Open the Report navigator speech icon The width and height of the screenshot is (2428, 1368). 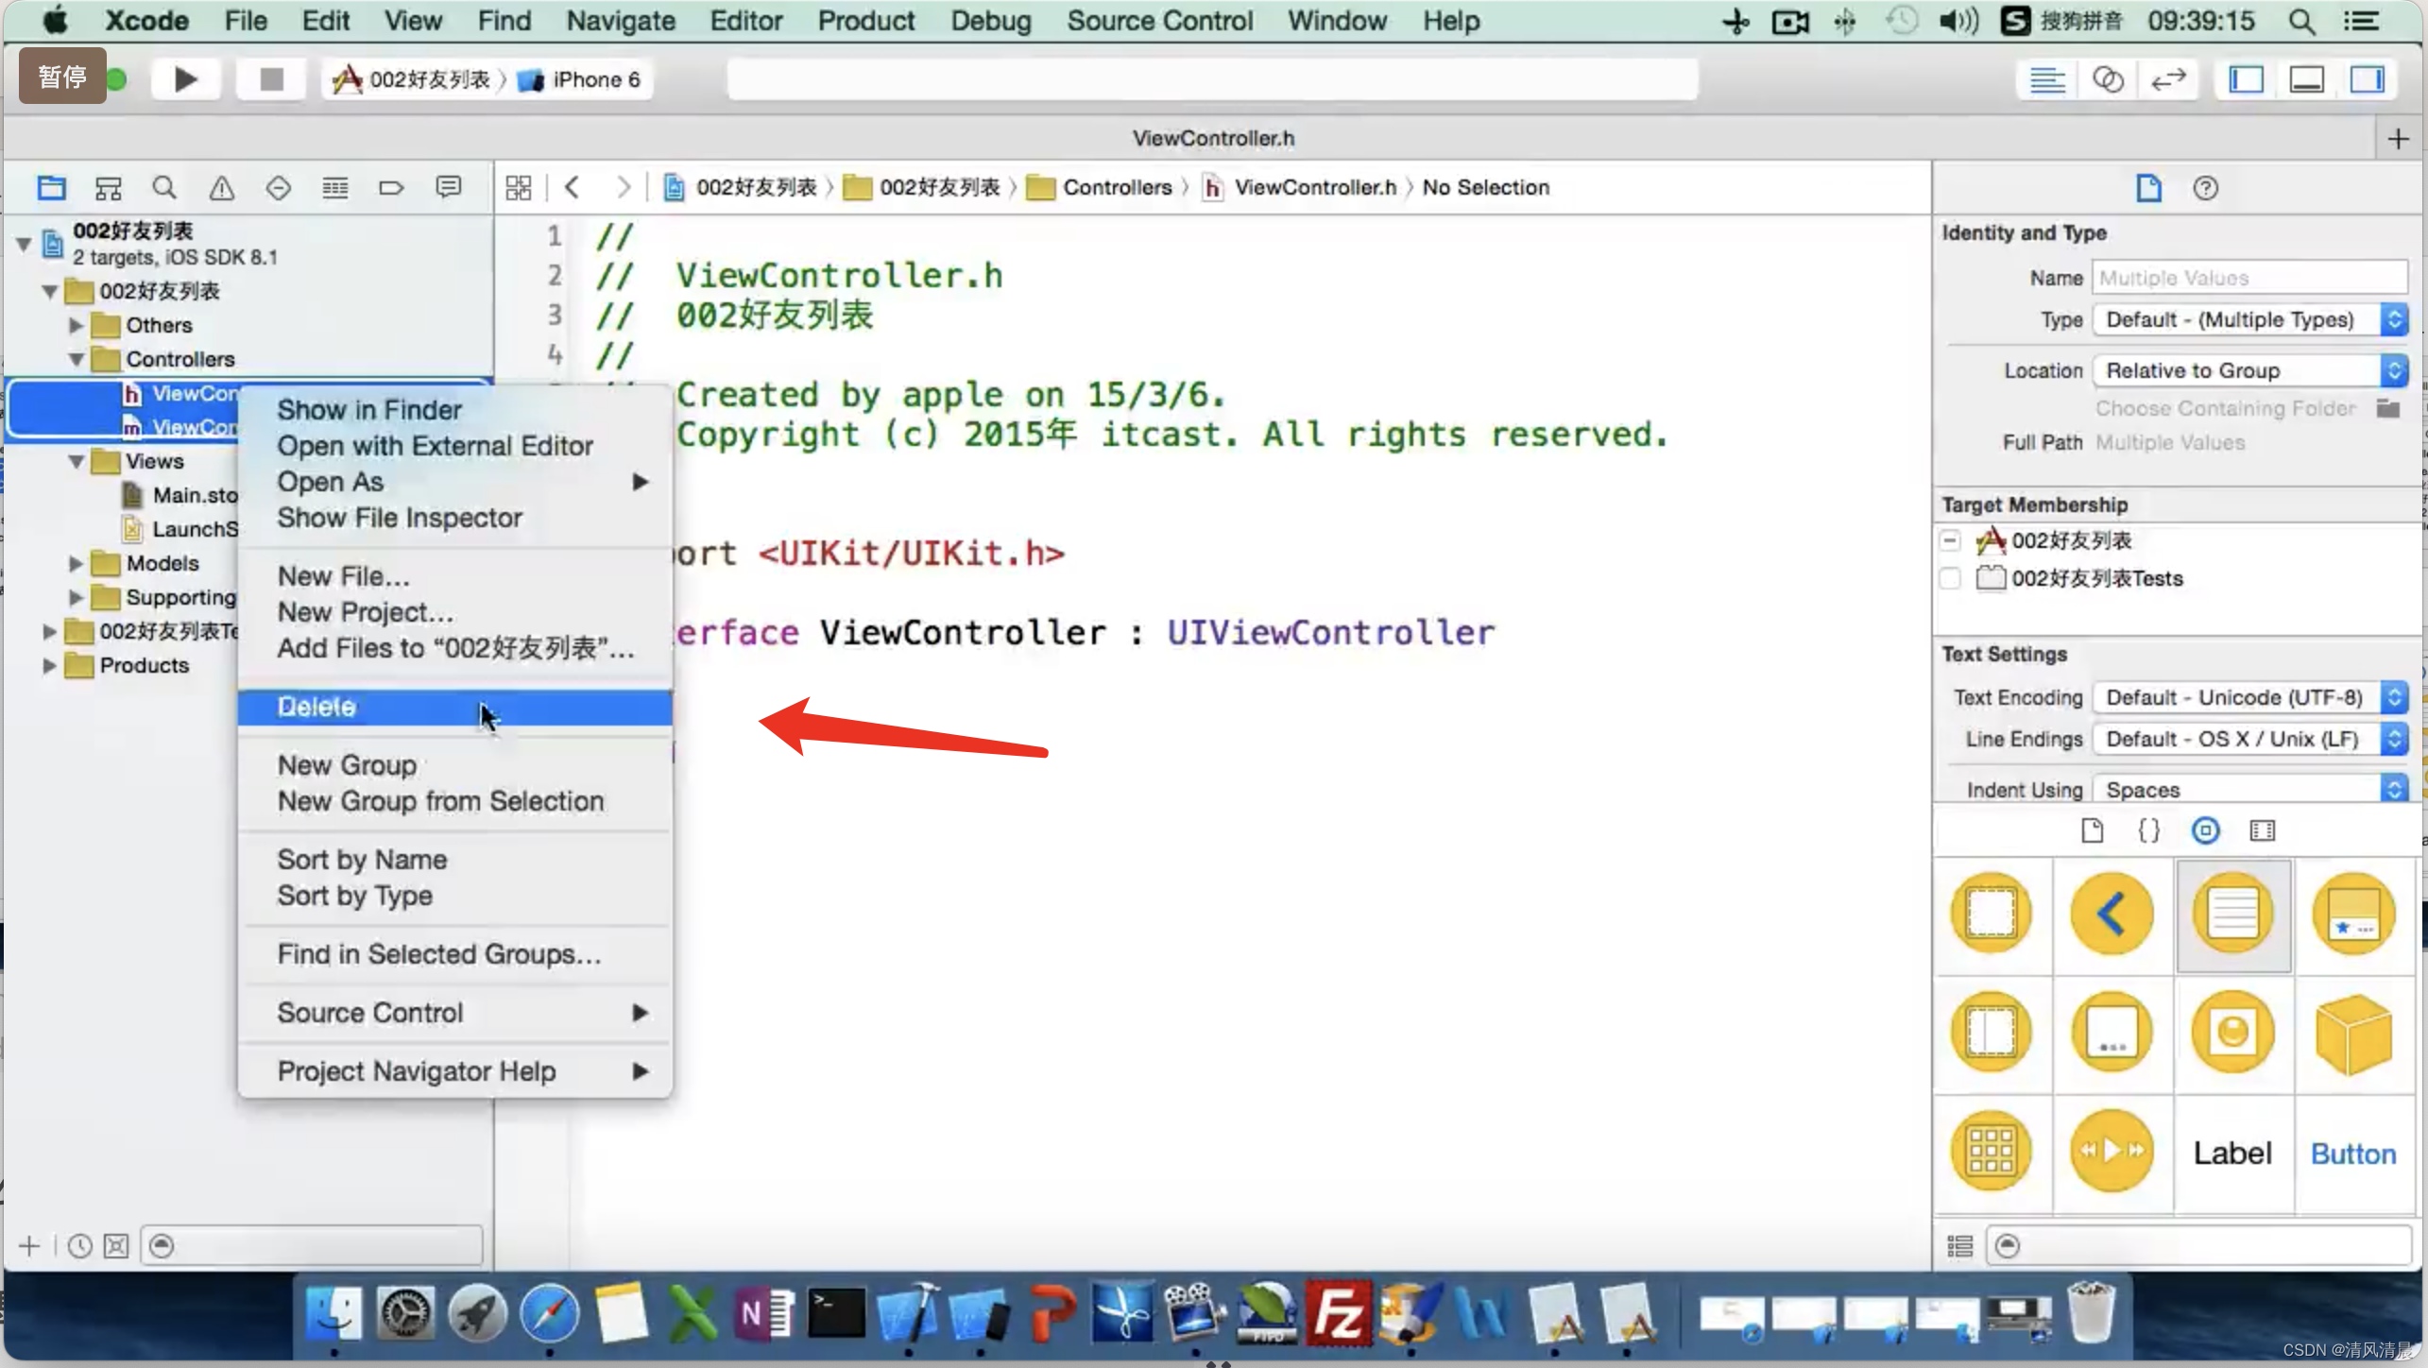(448, 188)
